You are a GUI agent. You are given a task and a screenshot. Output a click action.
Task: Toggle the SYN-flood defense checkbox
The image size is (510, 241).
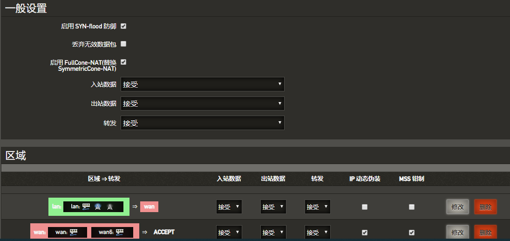tap(123, 26)
